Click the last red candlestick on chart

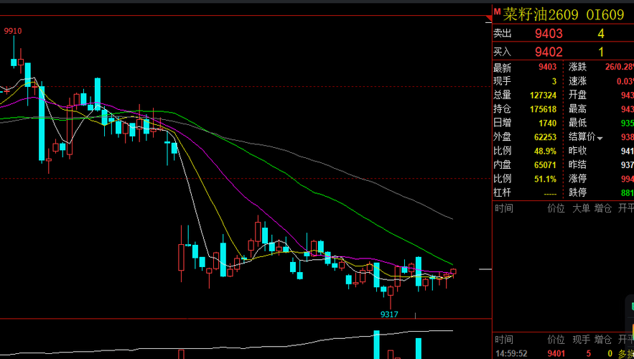(x=453, y=273)
